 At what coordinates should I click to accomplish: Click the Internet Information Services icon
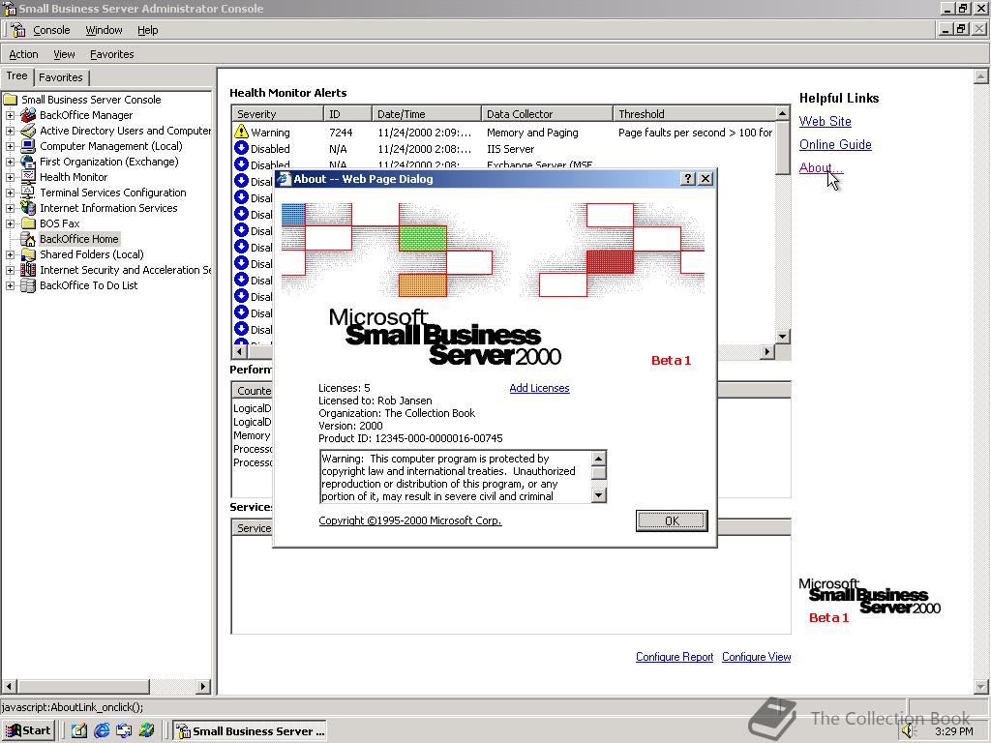(x=28, y=208)
